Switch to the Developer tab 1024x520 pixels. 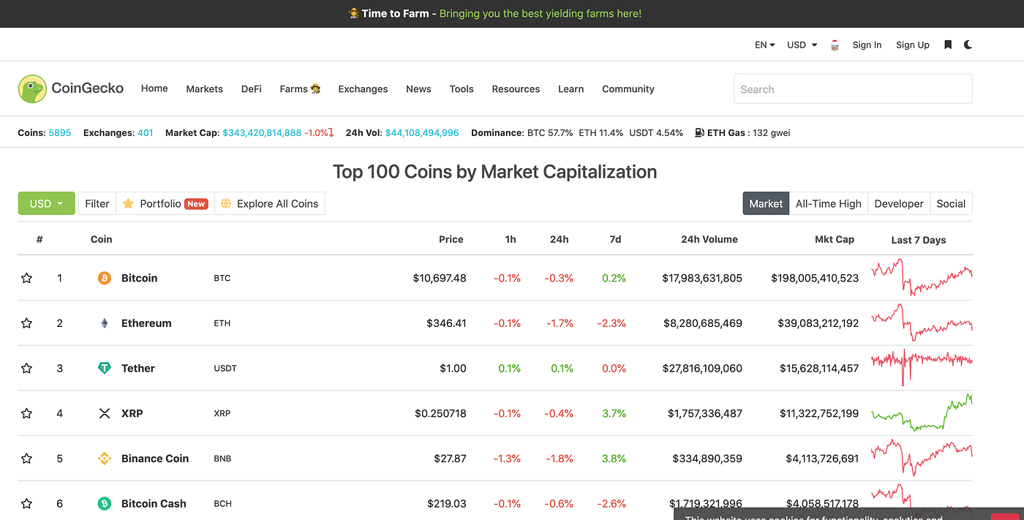(899, 203)
